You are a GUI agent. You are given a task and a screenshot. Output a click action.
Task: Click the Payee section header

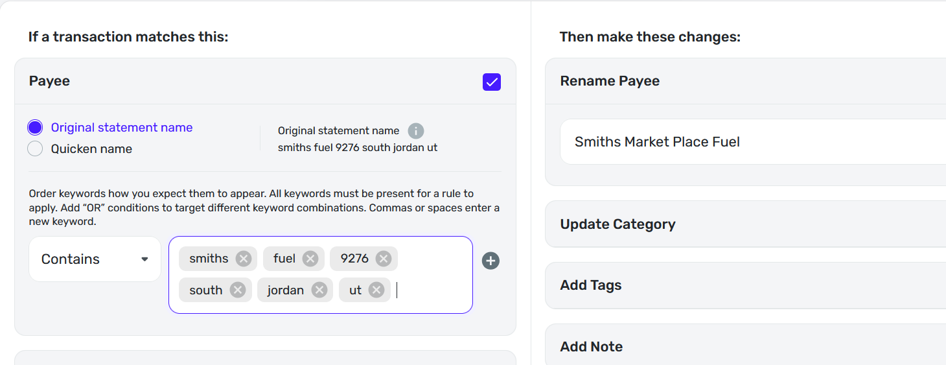49,81
